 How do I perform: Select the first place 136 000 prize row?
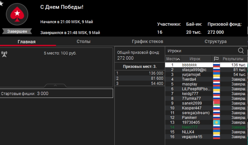(x=140, y=73)
